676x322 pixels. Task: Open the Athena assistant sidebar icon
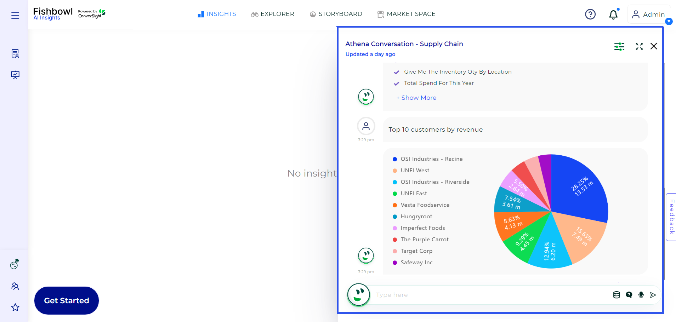15,264
